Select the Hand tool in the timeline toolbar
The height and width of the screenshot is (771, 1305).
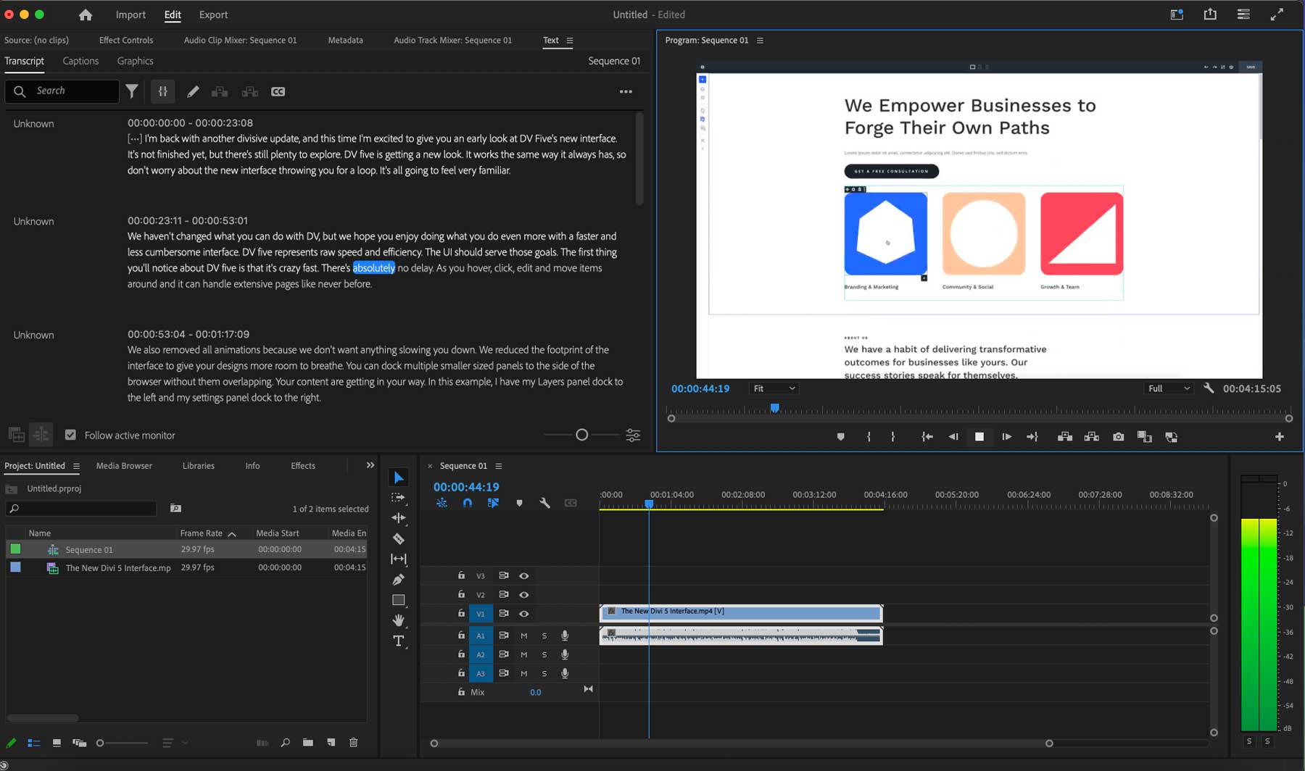pos(399,620)
